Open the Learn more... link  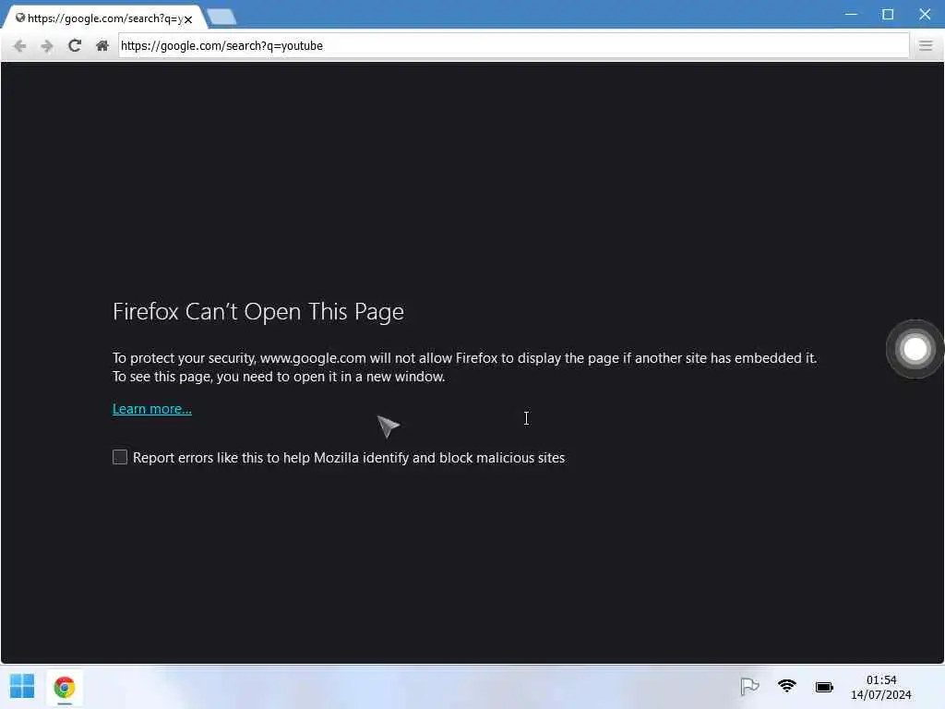152,409
